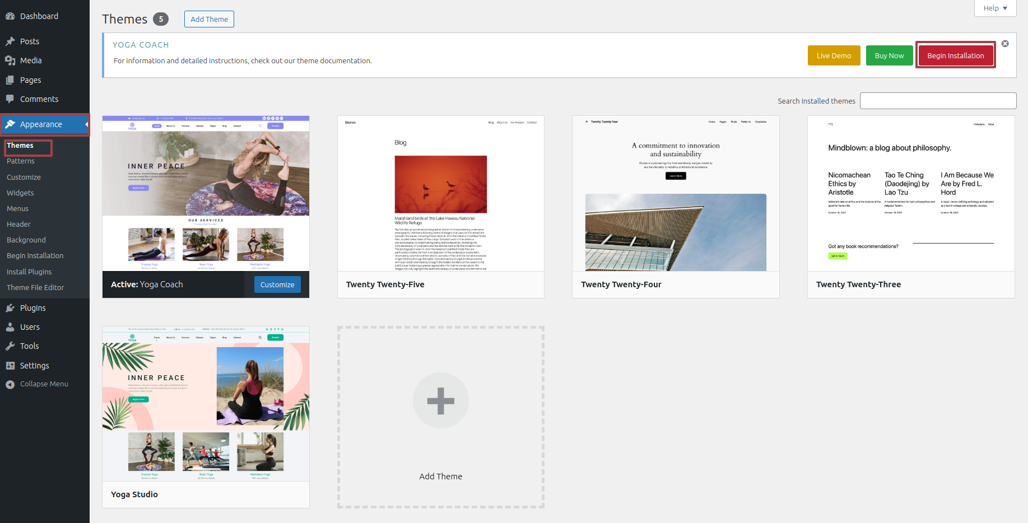Click the Yoga Studio theme name
The height and width of the screenshot is (523, 1028).
pos(134,494)
